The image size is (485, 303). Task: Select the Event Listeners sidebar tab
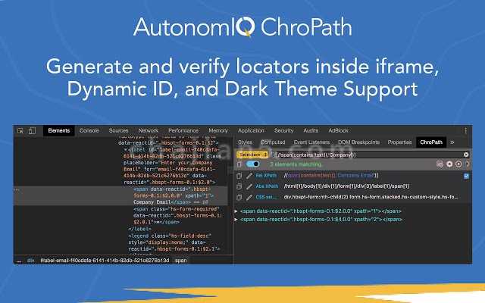coord(311,142)
